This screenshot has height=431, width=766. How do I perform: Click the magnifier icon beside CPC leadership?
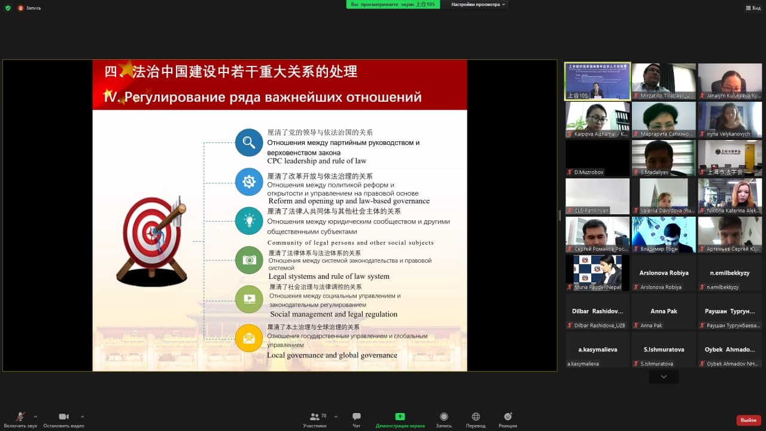(249, 142)
